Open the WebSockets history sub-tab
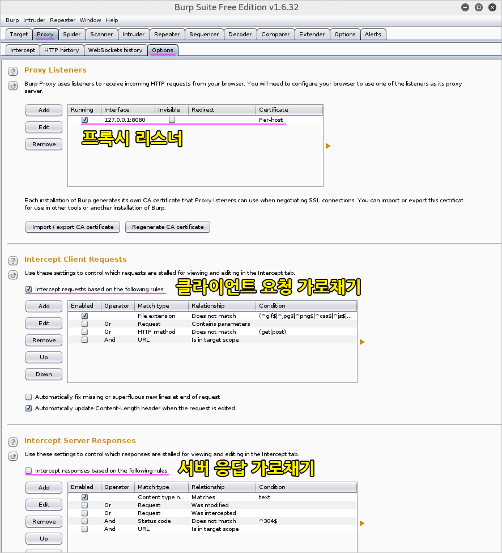The width and height of the screenshot is (502, 553). click(116, 50)
